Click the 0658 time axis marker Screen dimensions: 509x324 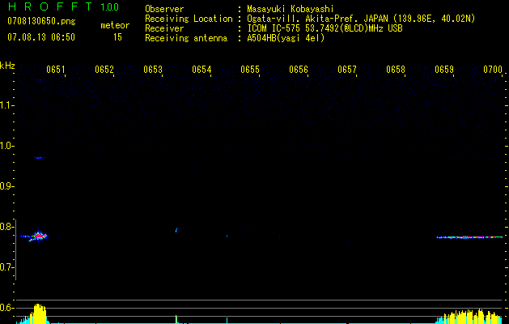[396, 70]
